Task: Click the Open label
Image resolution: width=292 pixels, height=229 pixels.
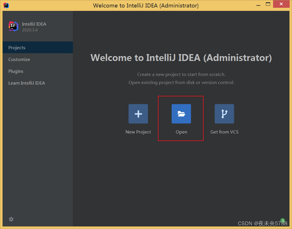Action: click(x=181, y=132)
